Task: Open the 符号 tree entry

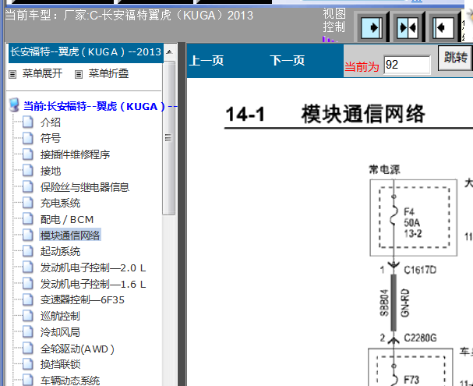Action: tap(51, 138)
